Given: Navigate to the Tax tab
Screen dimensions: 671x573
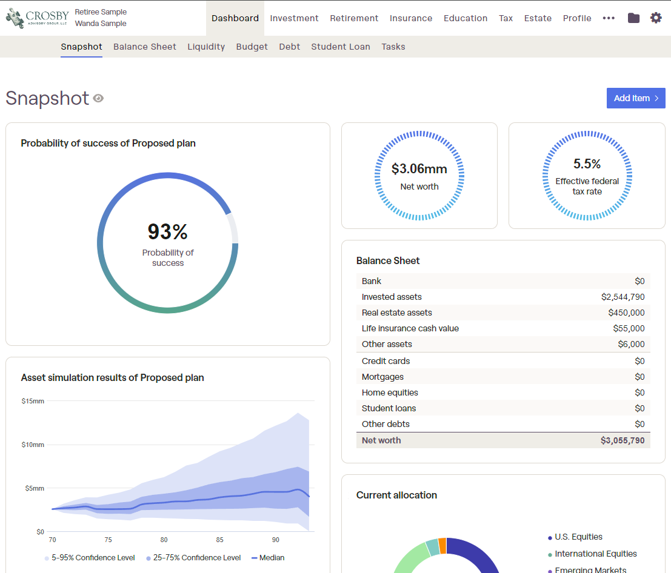Looking at the screenshot, I should tap(506, 18).
